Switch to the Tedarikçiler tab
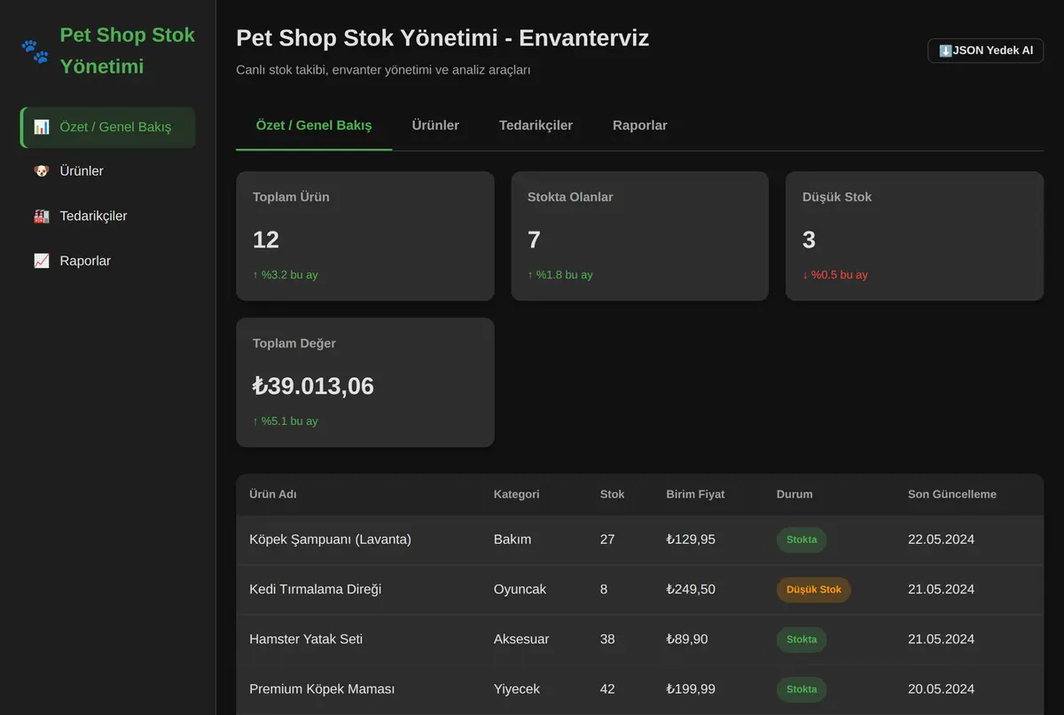 [x=536, y=125]
